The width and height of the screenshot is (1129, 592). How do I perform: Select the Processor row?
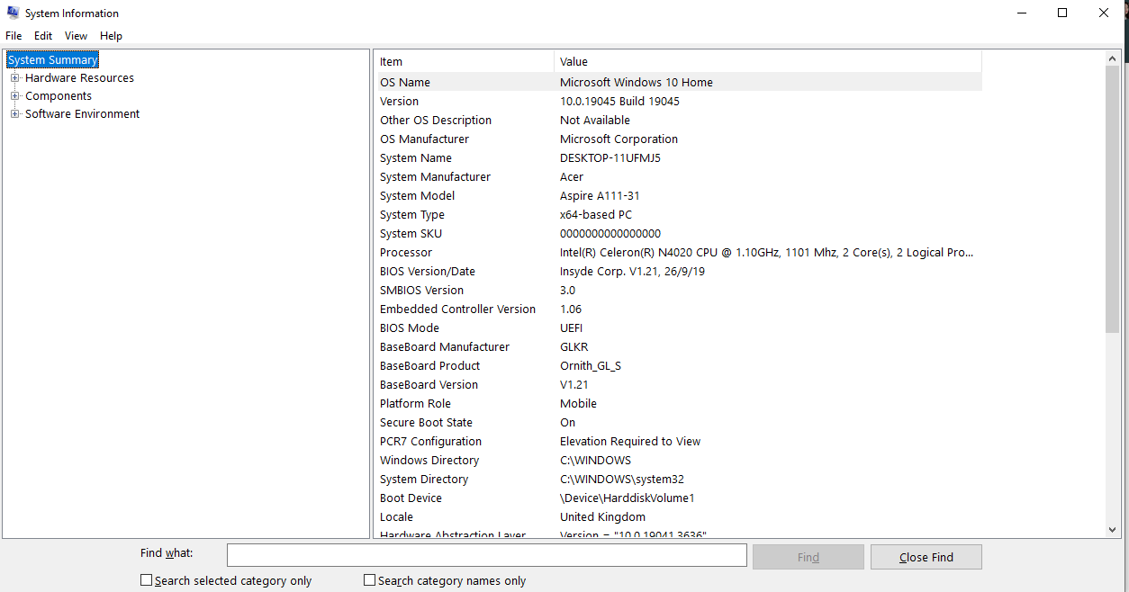tap(678, 252)
